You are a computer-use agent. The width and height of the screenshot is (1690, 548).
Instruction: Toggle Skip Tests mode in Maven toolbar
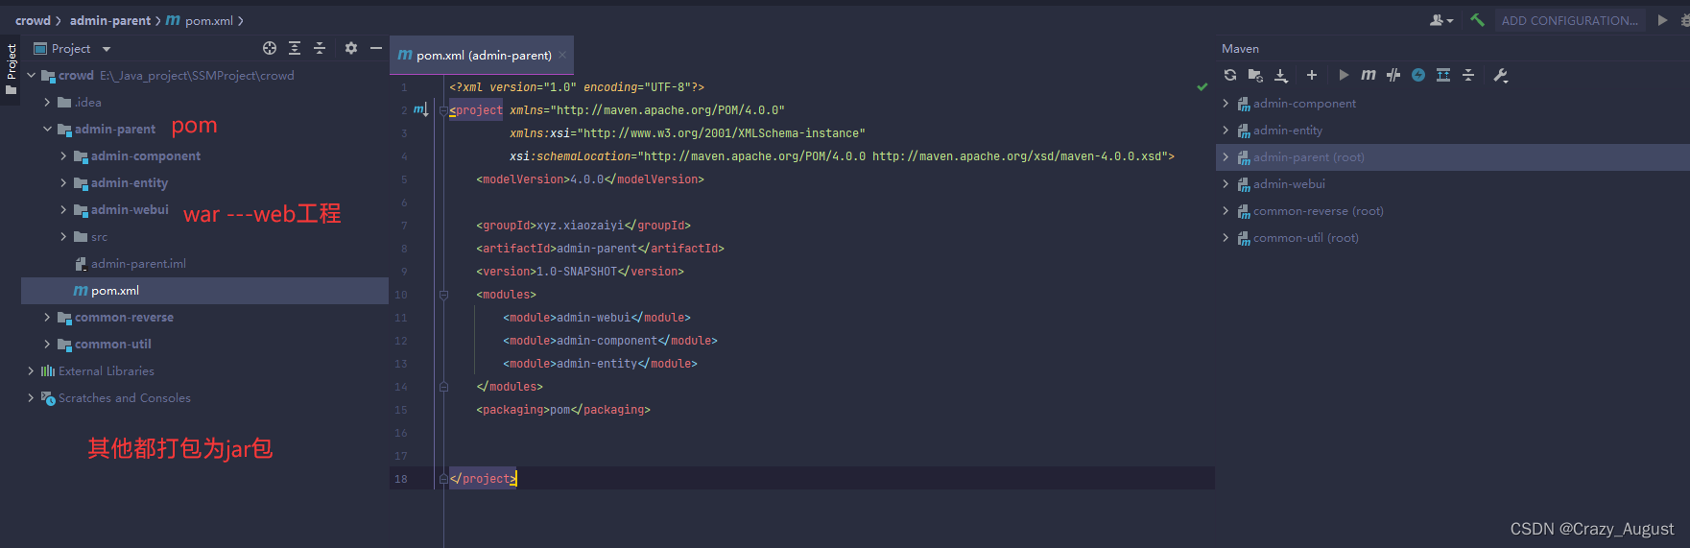point(1418,75)
